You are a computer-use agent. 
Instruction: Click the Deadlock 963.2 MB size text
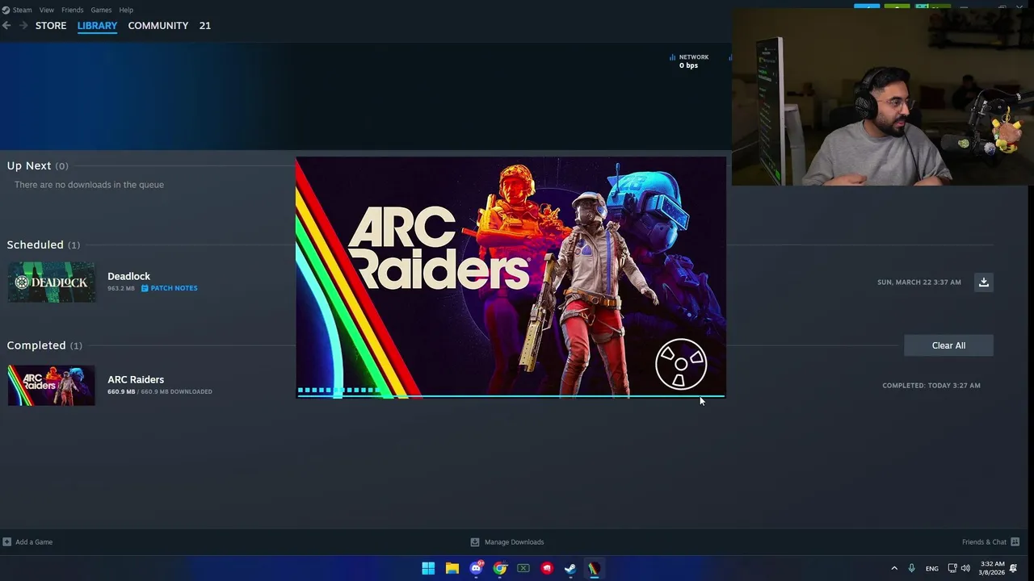121,288
